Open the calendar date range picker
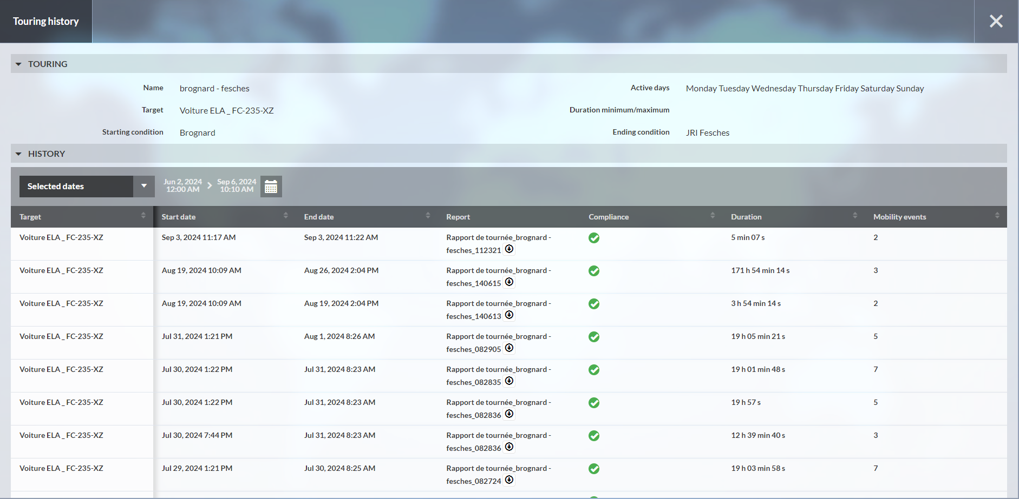This screenshot has width=1019, height=499. [x=271, y=187]
